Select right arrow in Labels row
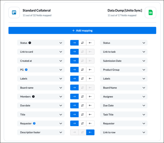Viewport: 164px width, 143px height. pyautogui.click(x=74, y=79)
